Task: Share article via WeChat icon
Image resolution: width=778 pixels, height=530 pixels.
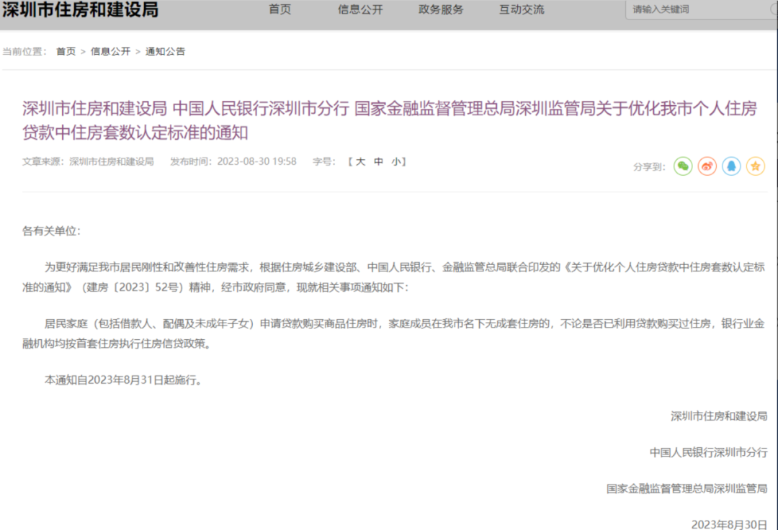Action: (683, 166)
